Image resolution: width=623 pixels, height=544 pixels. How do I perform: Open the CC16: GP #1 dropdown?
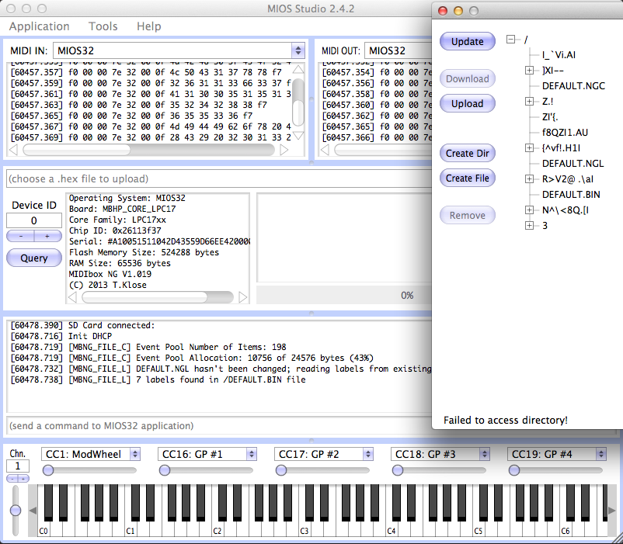click(207, 454)
